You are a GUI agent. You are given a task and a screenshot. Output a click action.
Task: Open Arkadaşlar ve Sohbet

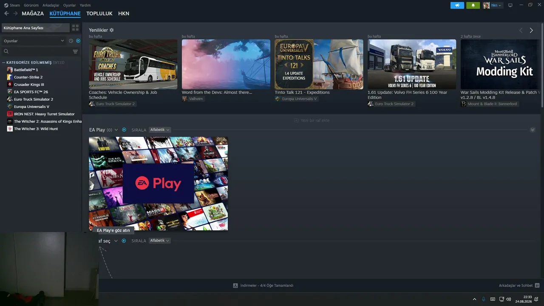tap(516, 286)
